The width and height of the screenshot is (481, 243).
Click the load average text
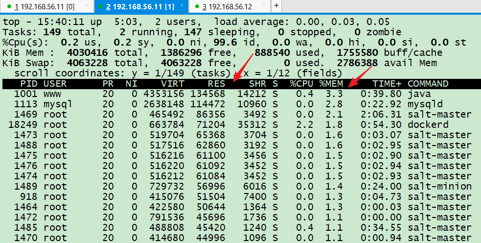[302, 22]
